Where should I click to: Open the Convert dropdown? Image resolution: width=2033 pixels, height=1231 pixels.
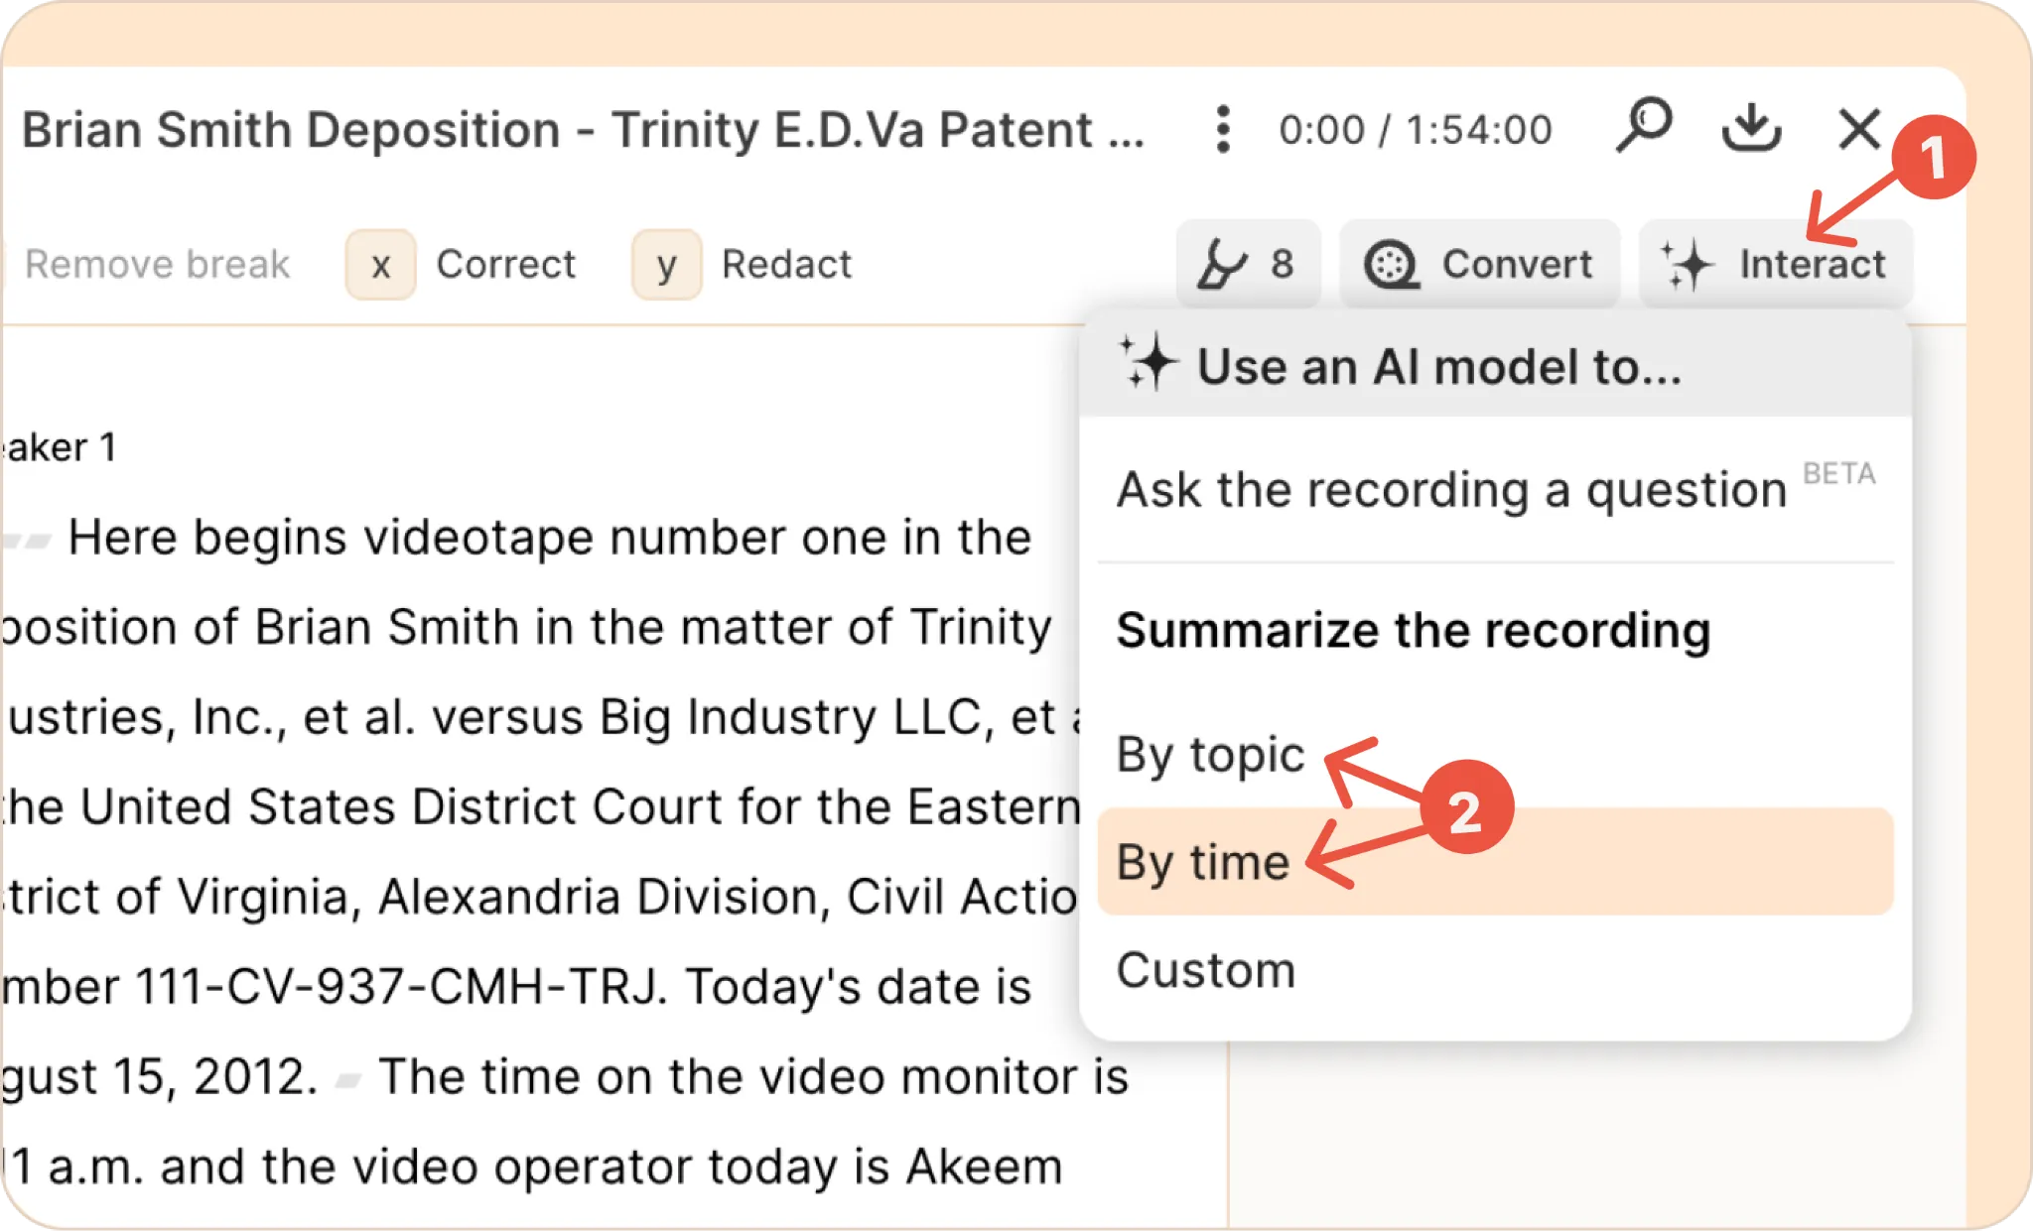(1479, 264)
